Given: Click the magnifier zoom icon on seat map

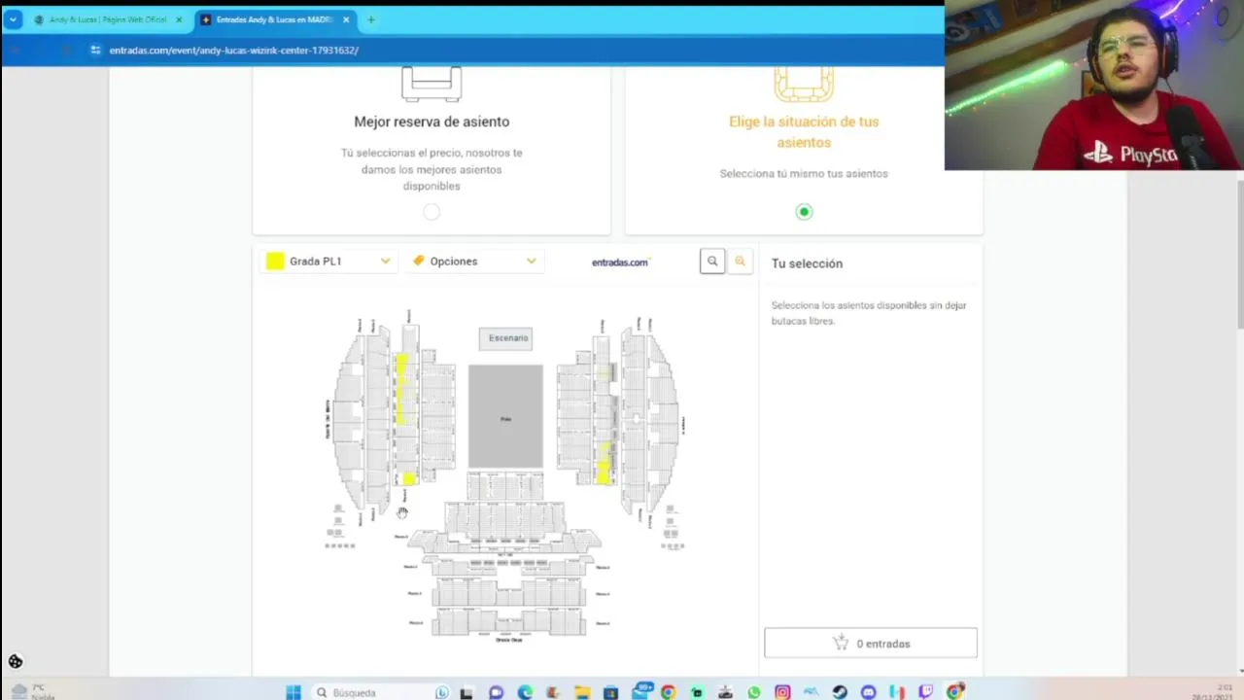Looking at the screenshot, I should (712, 262).
